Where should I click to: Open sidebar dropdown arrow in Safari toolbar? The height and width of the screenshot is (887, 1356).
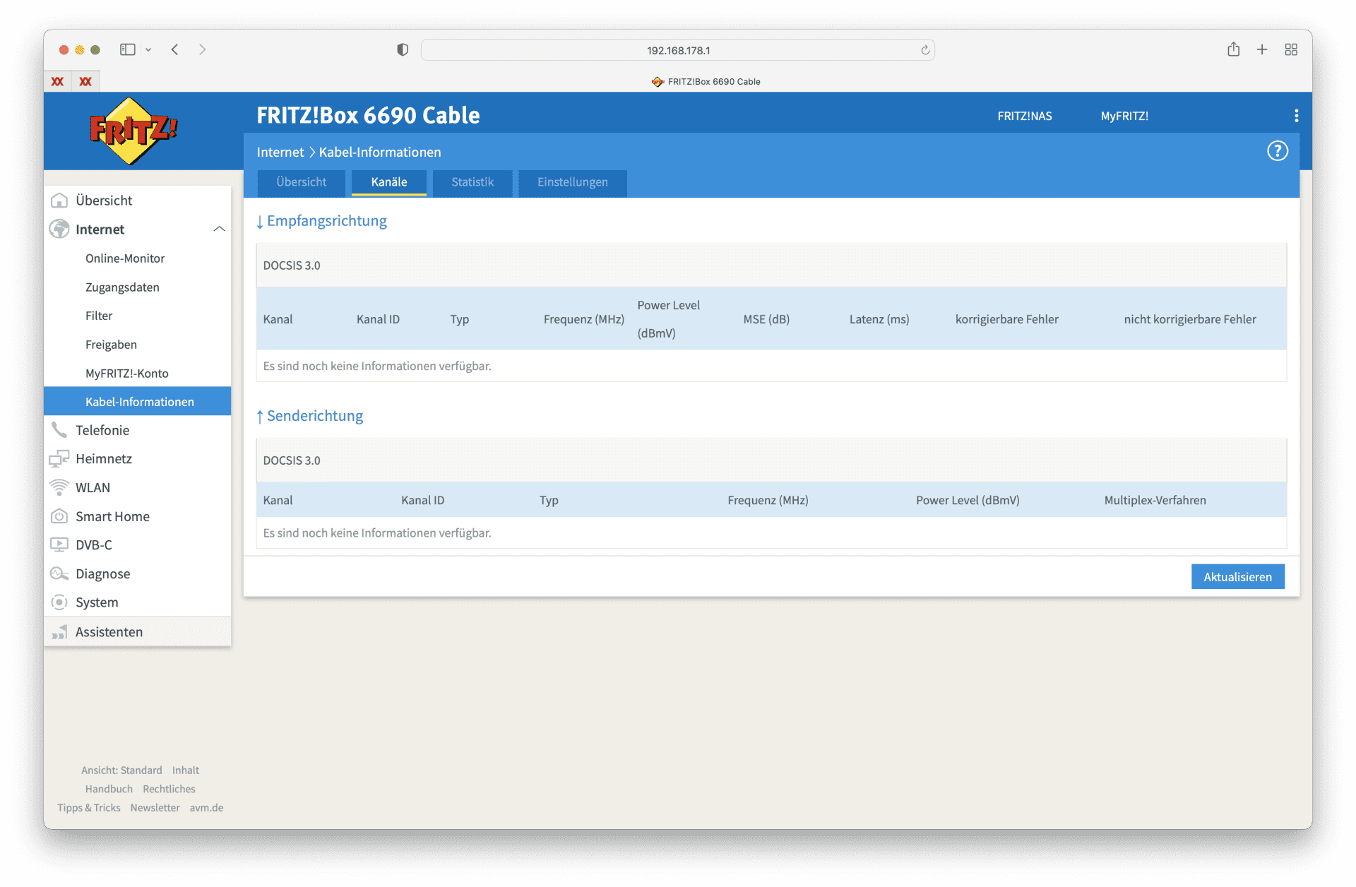[x=148, y=49]
